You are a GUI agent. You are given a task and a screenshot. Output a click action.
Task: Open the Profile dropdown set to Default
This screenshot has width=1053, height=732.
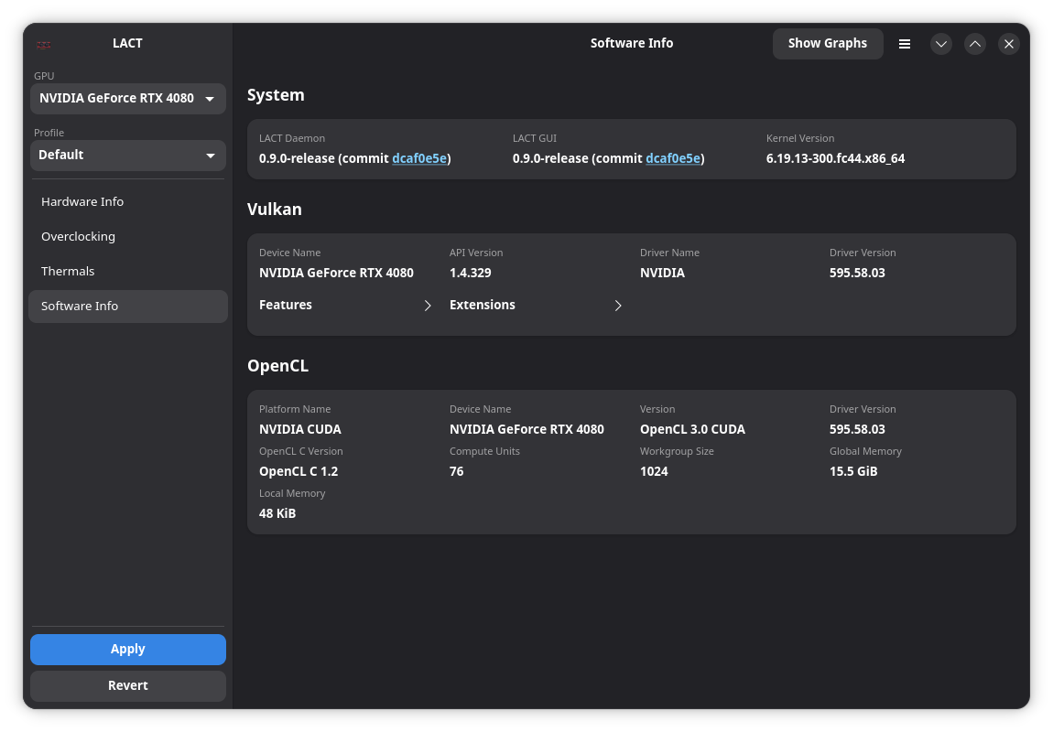(128, 155)
